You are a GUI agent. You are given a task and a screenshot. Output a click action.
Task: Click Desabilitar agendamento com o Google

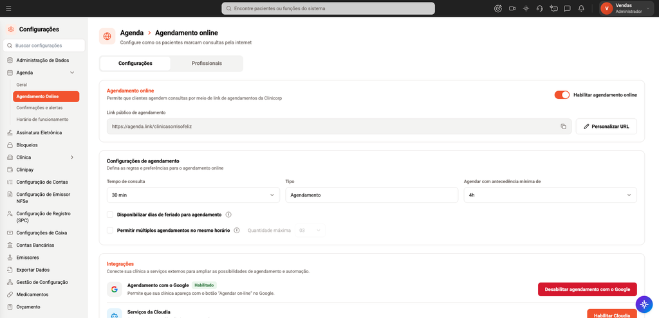587,290
